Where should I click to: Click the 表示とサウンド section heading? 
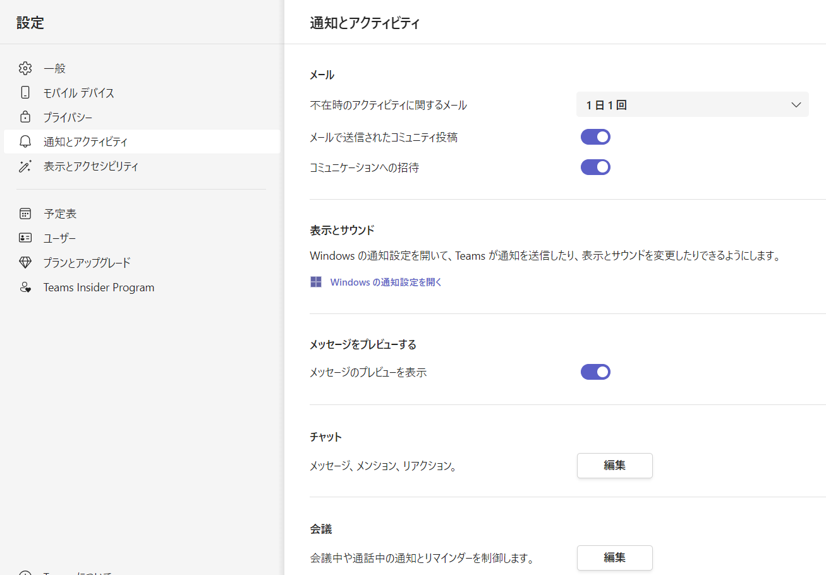pyautogui.click(x=342, y=230)
